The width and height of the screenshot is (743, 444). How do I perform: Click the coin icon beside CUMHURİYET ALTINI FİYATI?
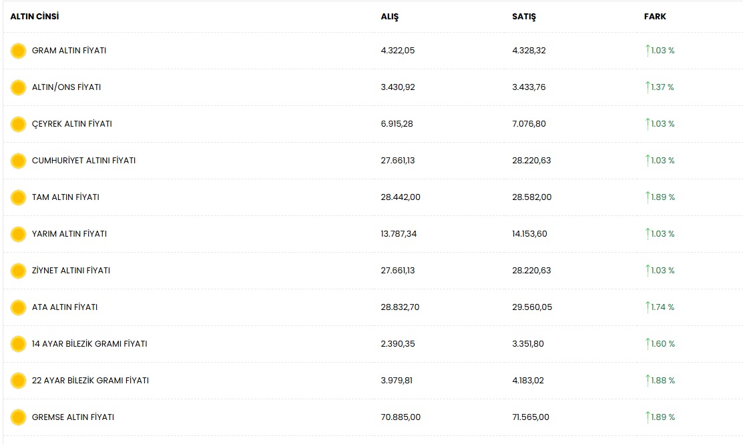18,161
